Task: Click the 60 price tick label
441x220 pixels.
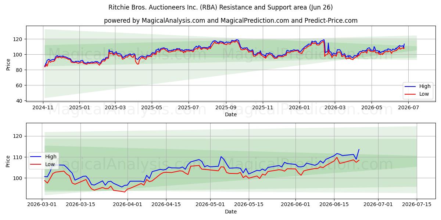Action: coord(20,85)
